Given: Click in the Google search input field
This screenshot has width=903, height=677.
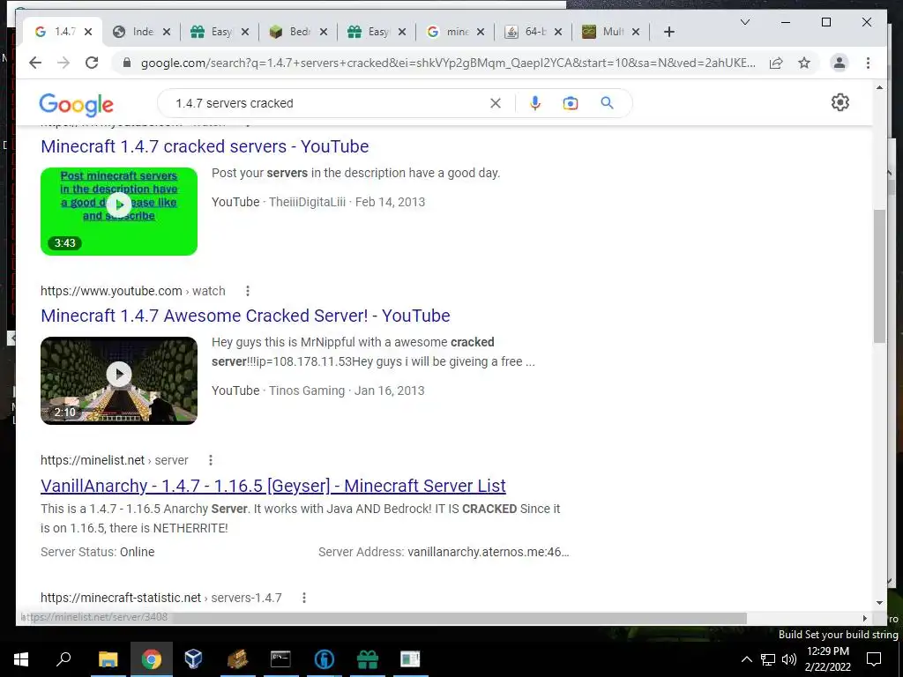Looking at the screenshot, I should click(x=328, y=103).
